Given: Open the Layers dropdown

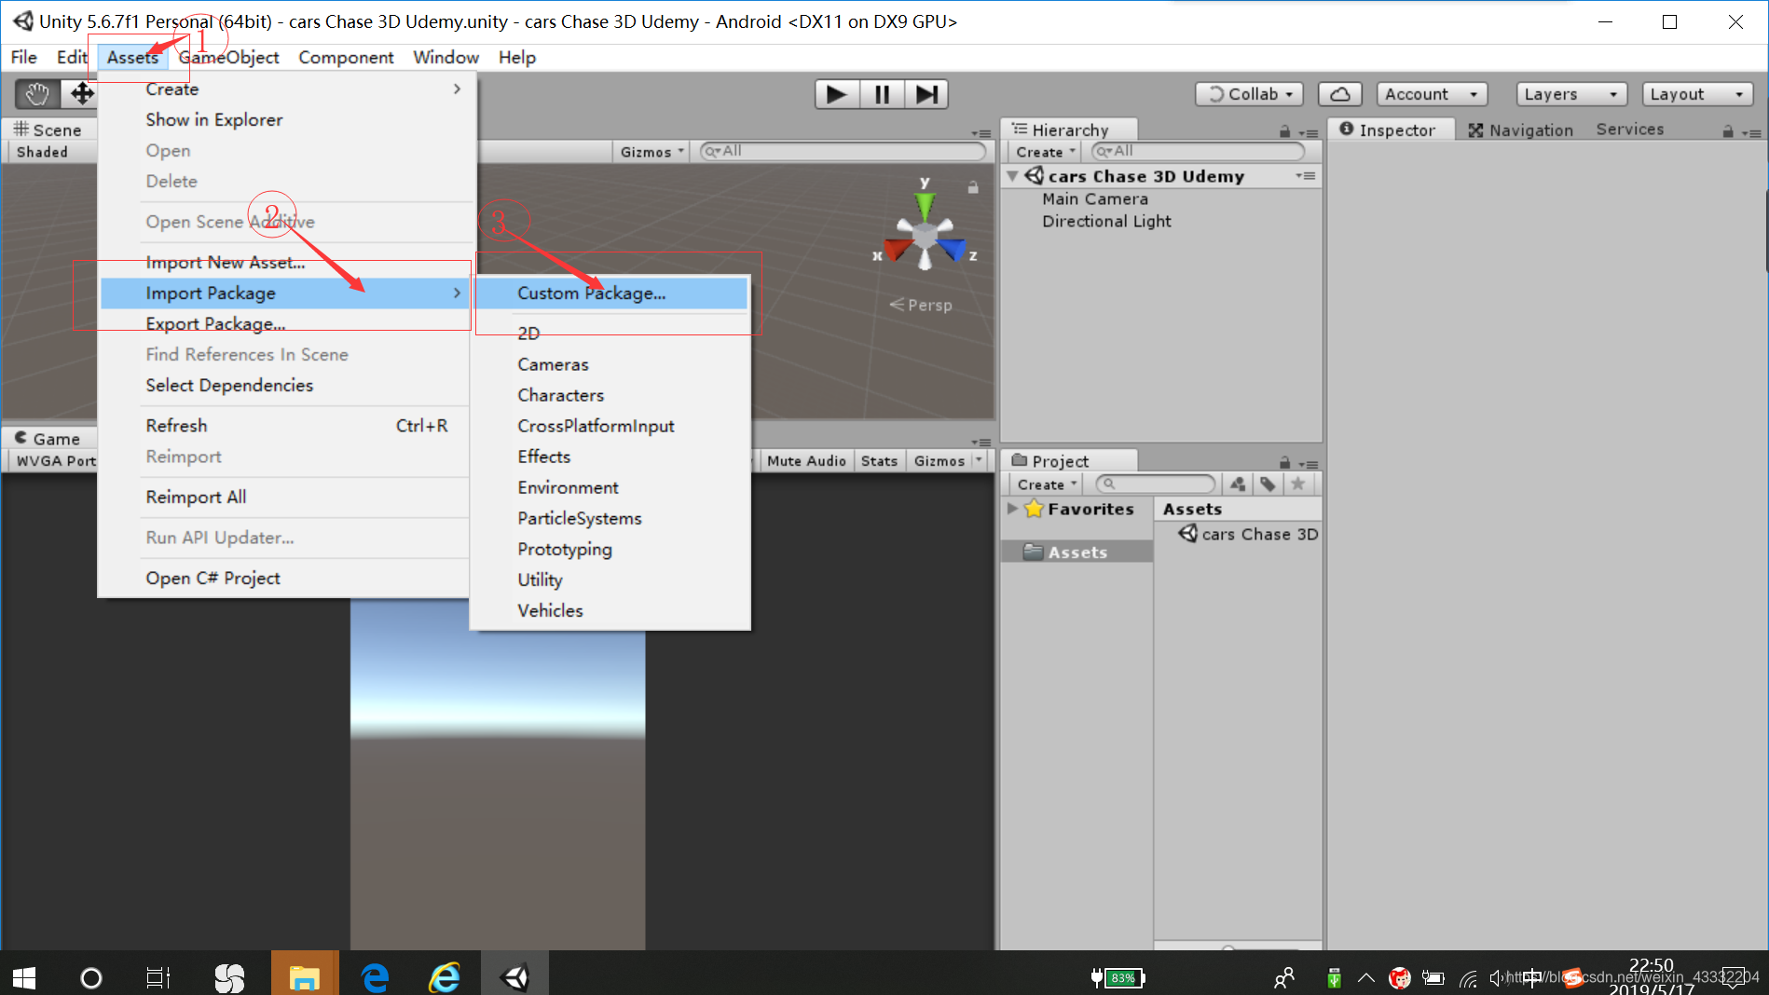Looking at the screenshot, I should click(x=1571, y=94).
